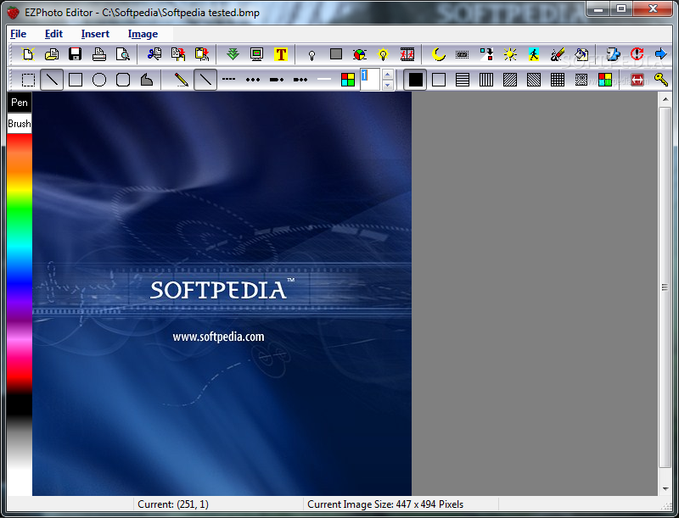Select the polygon shape tool

[x=147, y=80]
